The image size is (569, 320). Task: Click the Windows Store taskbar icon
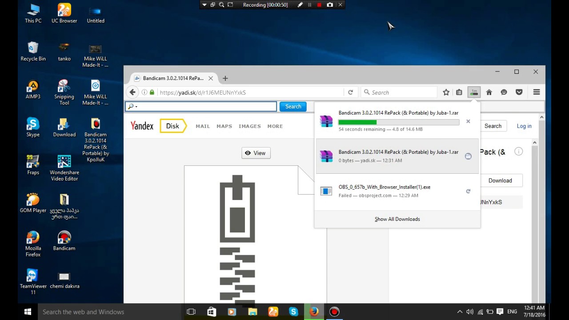click(212, 312)
